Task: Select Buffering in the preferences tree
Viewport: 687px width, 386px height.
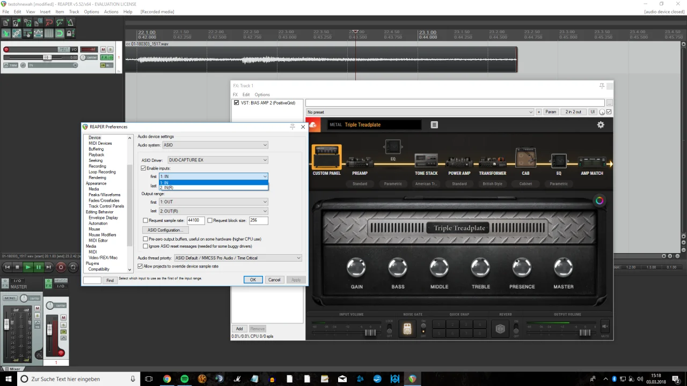Action: 96,149
